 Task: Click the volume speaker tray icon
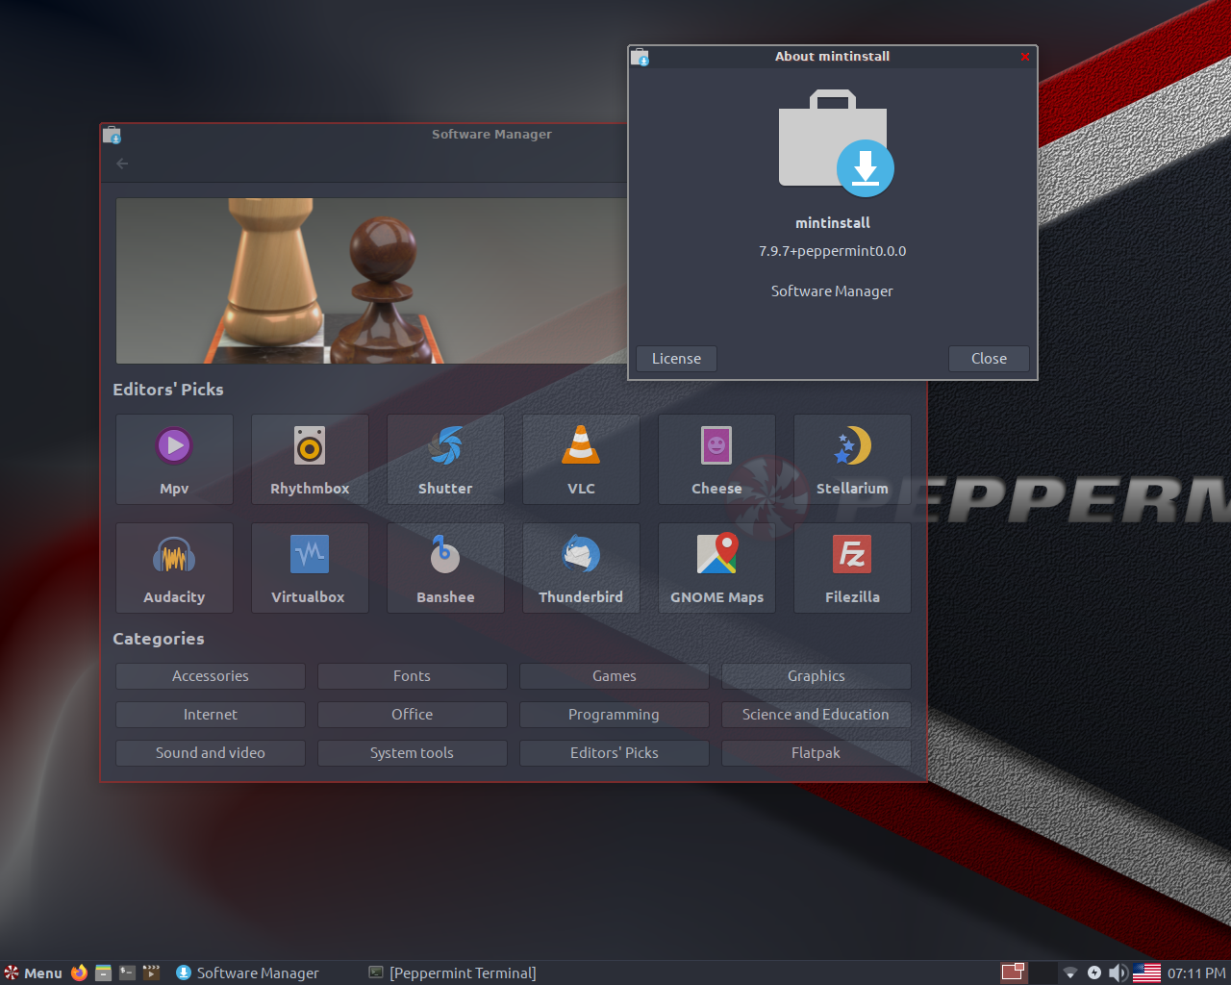[1118, 973]
